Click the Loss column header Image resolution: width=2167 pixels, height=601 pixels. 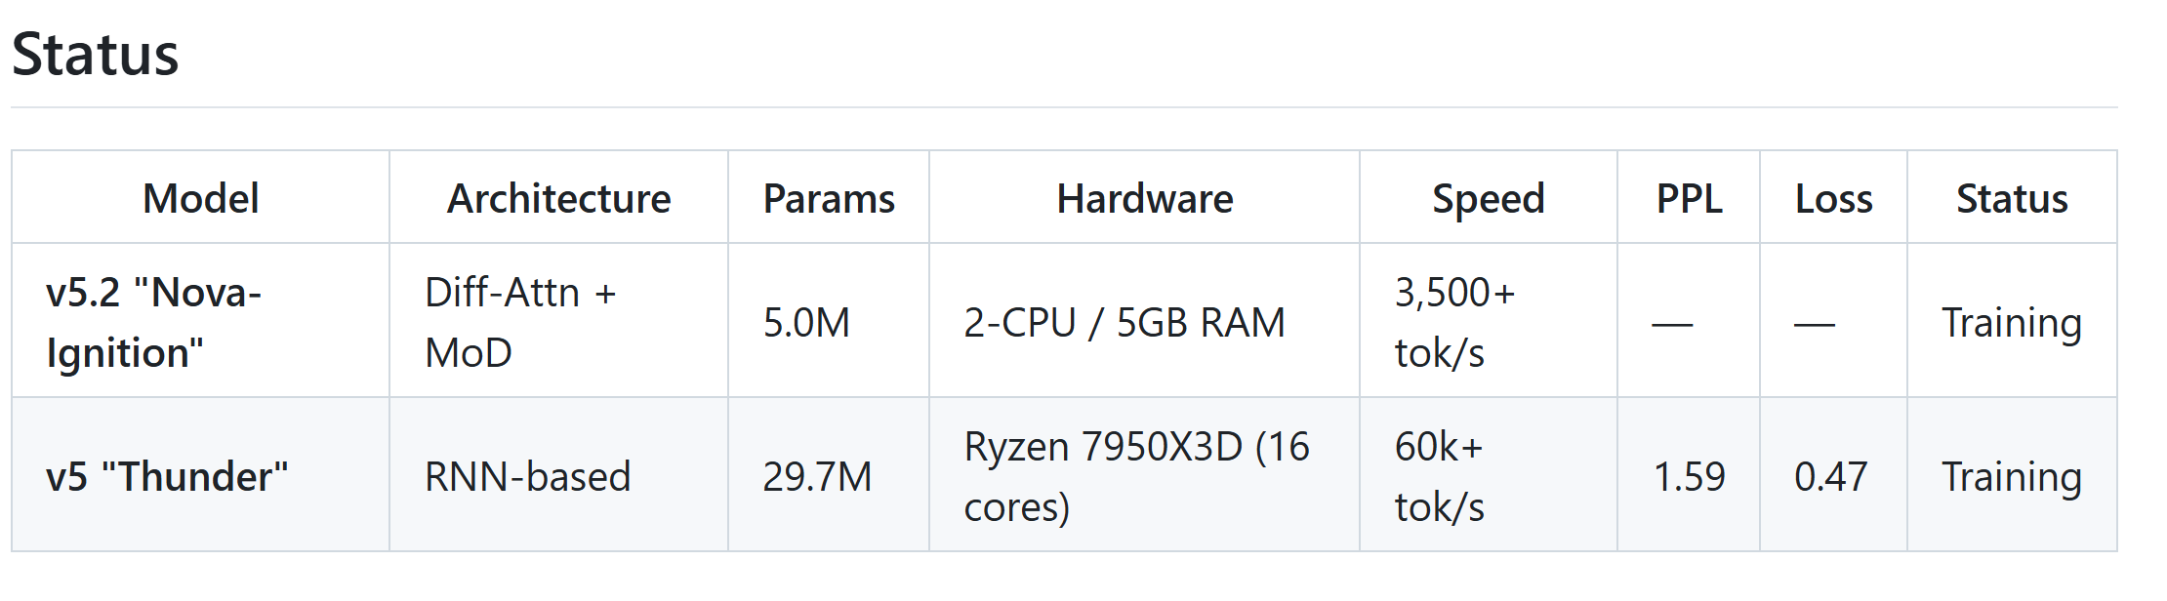click(1833, 199)
